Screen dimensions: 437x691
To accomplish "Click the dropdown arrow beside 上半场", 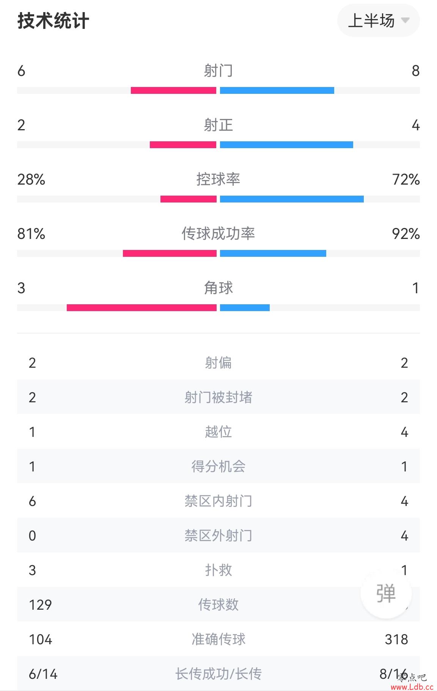I will pos(405,21).
